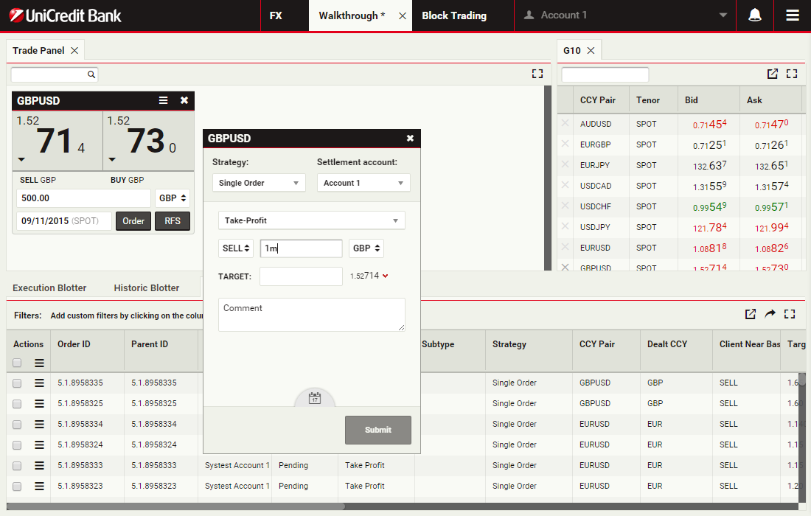Pop out the G10 panel
The width and height of the screenshot is (811, 516).
click(772, 74)
